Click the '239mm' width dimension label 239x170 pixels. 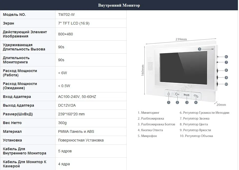pos(181,39)
